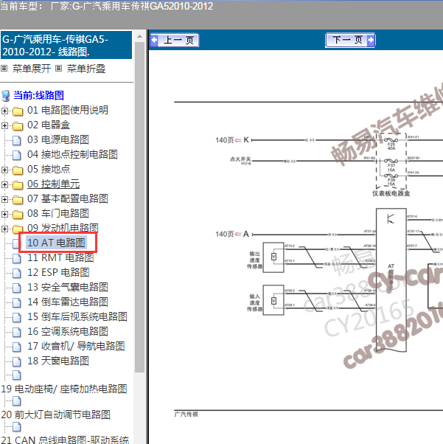
Task: Open 03 电源电路图 page
Action: tap(58, 139)
